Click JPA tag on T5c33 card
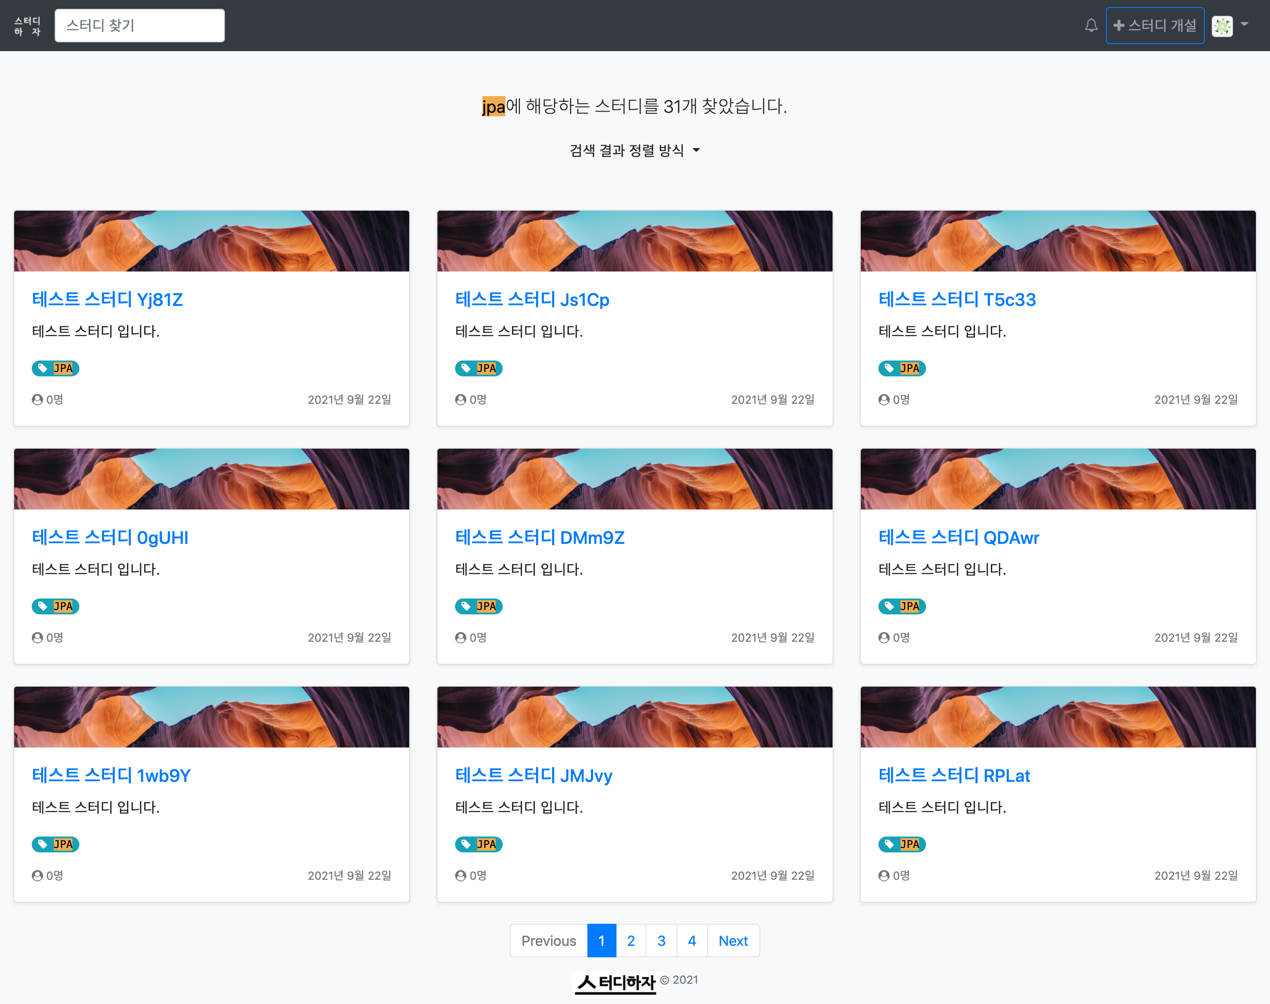Image resolution: width=1270 pixels, height=1004 pixels. click(902, 368)
